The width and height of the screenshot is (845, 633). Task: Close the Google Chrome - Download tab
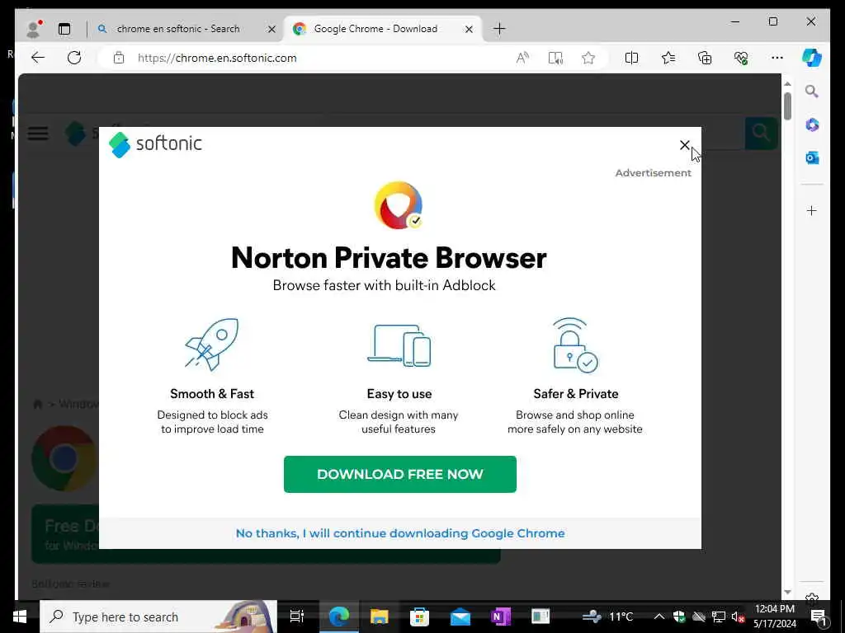469,29
